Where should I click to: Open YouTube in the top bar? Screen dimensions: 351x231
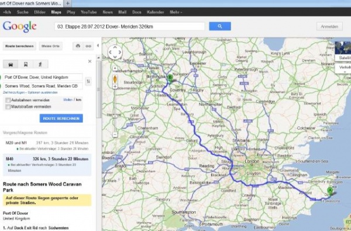(89, 12)
